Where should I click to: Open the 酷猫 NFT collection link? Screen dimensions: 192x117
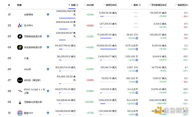pyautogui.click(x=28, y=113)
